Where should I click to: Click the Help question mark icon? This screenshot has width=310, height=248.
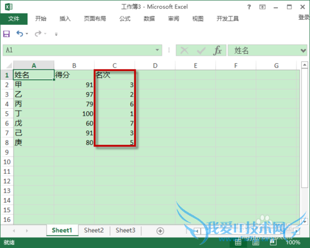[x=249, y=7]
